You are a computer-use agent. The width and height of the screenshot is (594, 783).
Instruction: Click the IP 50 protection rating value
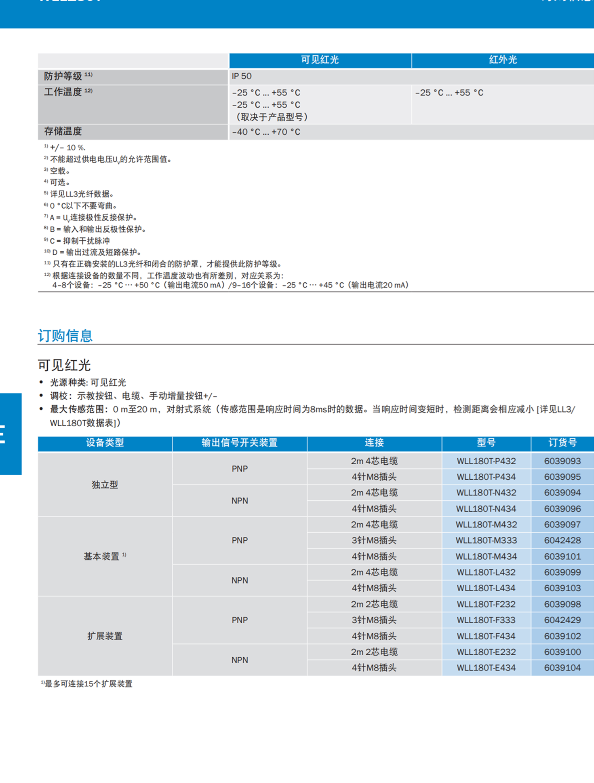(x=242, y=76)
